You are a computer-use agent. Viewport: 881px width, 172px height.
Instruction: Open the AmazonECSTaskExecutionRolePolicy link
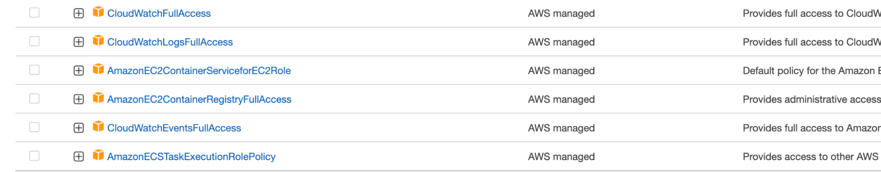[191, 157]
